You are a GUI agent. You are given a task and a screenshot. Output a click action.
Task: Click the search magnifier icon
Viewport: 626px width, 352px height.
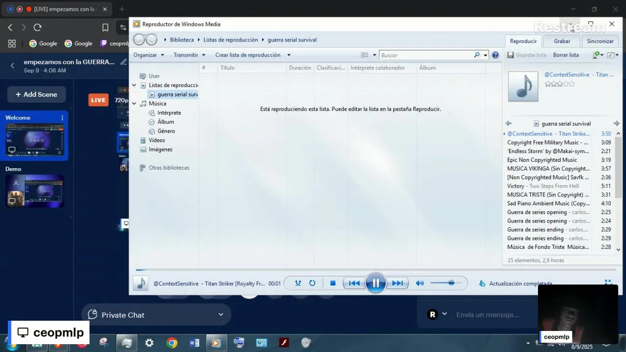point(477,55)
